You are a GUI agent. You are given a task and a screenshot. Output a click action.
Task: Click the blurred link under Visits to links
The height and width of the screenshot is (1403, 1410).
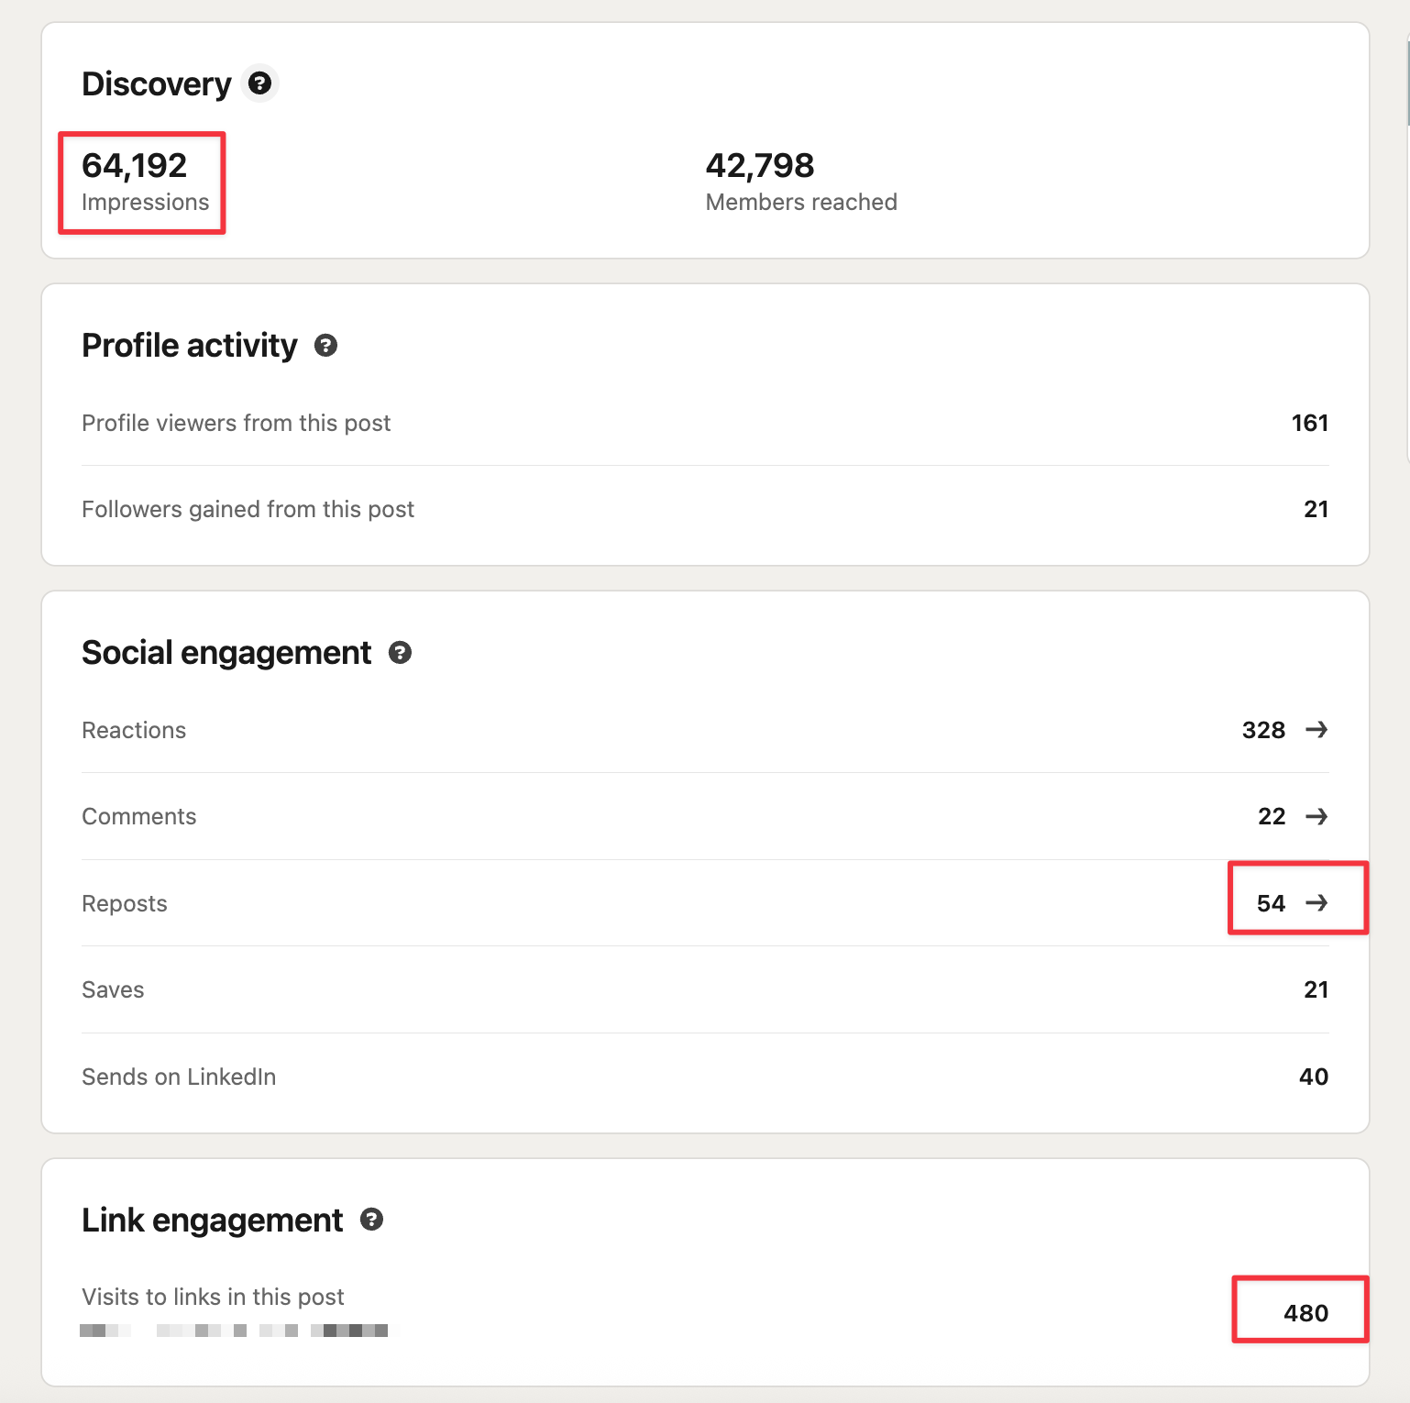234,1330
